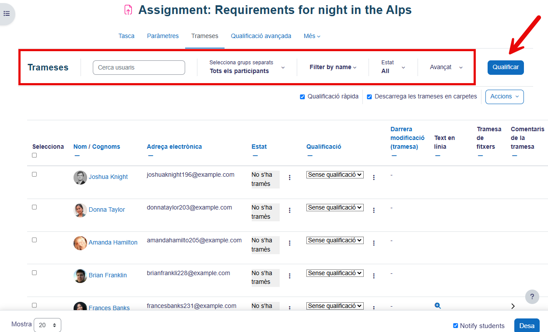View Frances Banks online text magnifier icon
This screenshot has width=548, height=332.
tap(437, 306)
